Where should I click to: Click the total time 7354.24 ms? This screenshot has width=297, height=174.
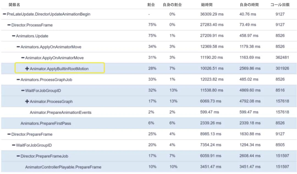pyautogui.click(x=211, y=145)
